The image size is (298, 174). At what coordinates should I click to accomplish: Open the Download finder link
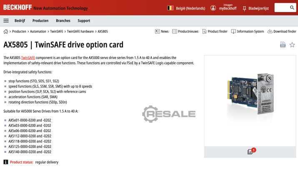285,32
